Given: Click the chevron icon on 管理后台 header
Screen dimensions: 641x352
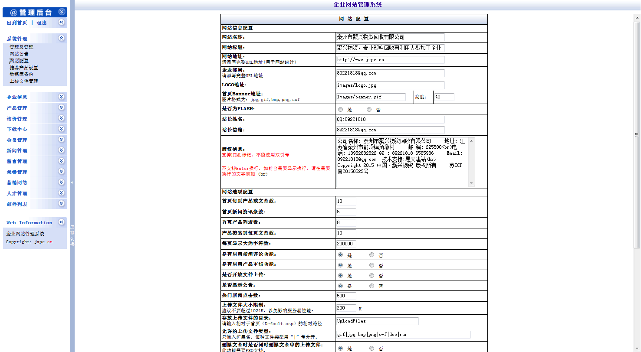Looking at the screenshot, I should click(61, 12).
